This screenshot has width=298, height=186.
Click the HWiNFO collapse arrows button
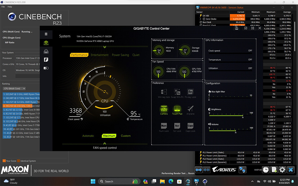click(207, 170)
